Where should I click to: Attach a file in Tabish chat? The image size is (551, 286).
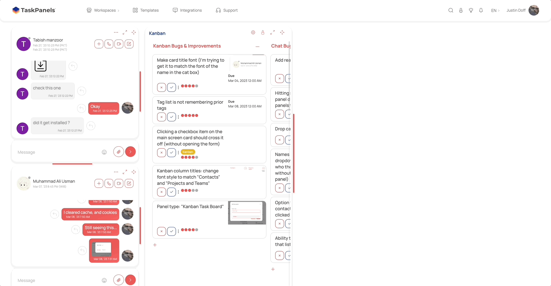point(118,152)
